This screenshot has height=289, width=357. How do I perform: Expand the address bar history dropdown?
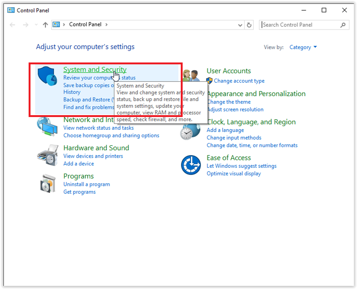(240, 25)
